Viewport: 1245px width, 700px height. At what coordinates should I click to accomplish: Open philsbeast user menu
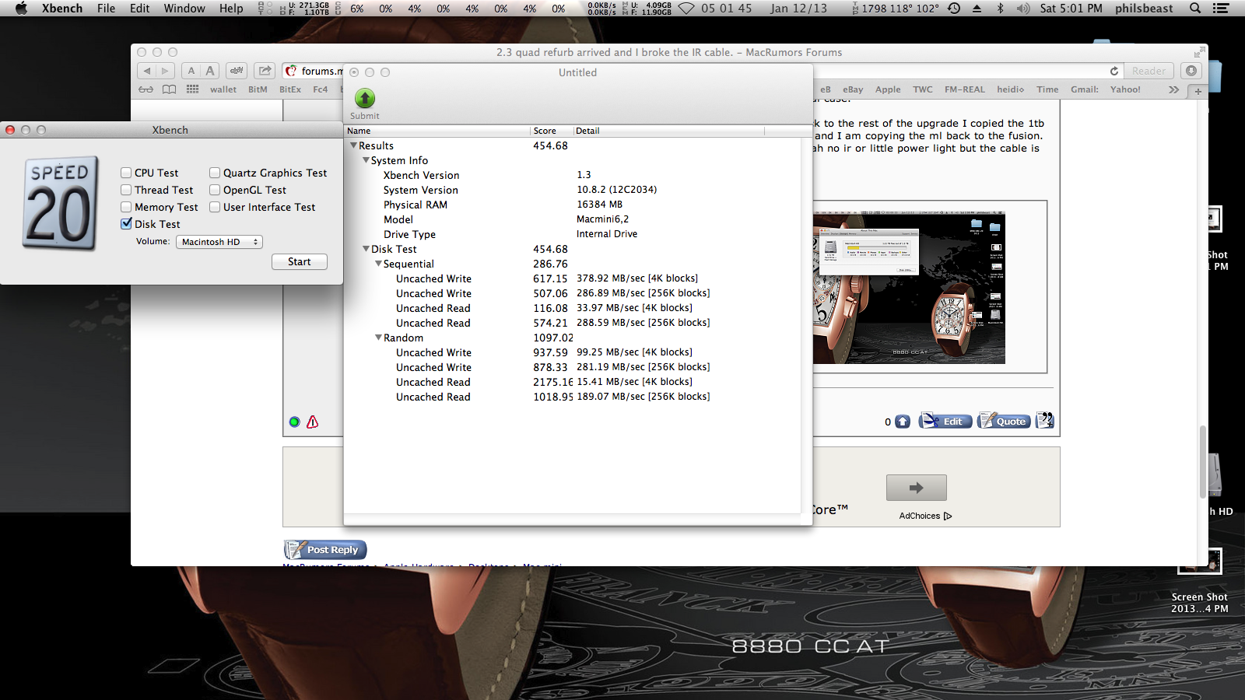pos(1144,9)
